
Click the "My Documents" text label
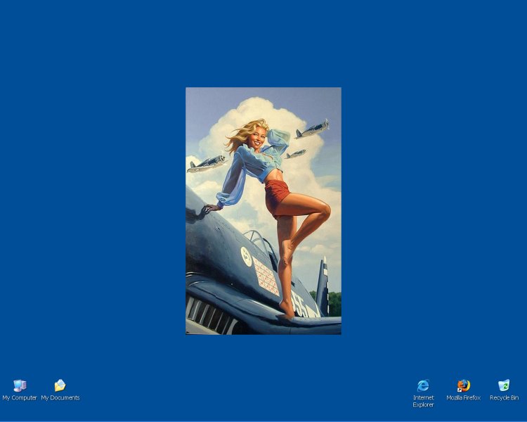tap(60, 398)
